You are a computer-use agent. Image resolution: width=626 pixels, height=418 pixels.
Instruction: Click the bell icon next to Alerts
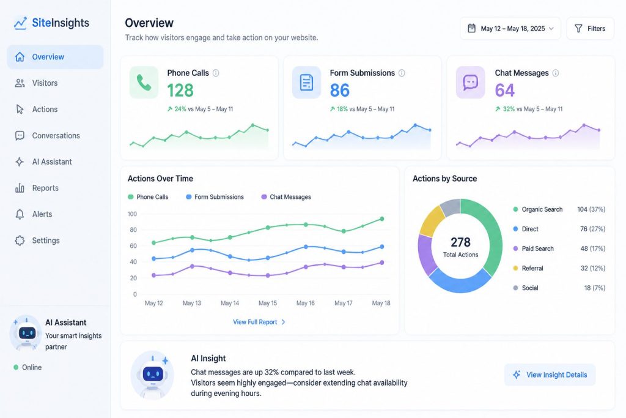[20, 214]
